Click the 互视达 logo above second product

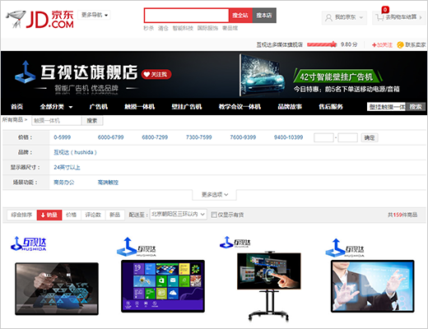(x=137, y=248)
